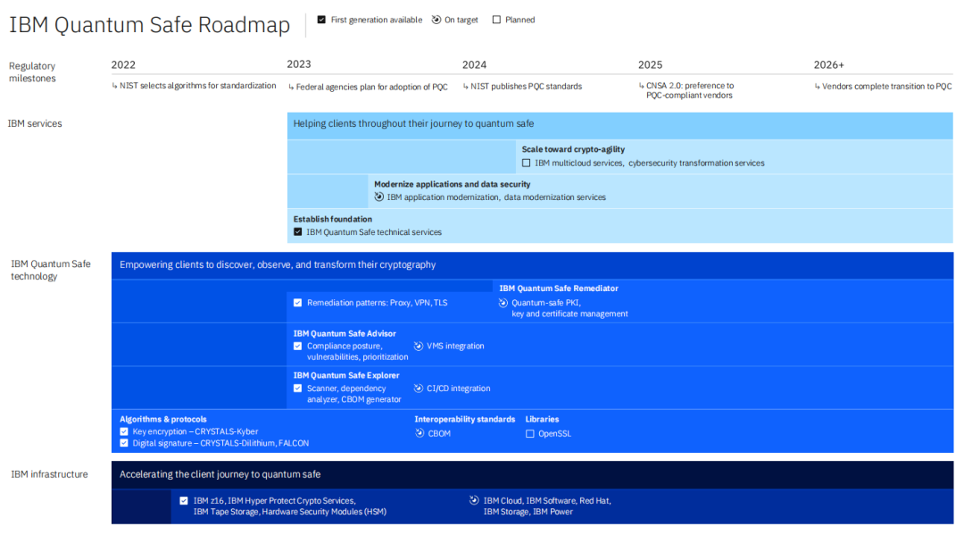Viewport: 964px width, 535px height.
Task: Click Modernize applications and data security heading
Action: click(452, 184)
